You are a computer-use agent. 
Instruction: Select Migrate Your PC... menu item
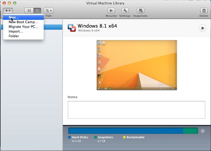23,27
